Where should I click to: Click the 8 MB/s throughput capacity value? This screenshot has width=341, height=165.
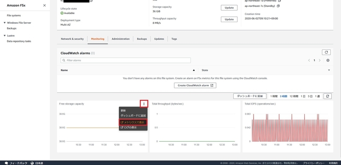click(156, 23)
